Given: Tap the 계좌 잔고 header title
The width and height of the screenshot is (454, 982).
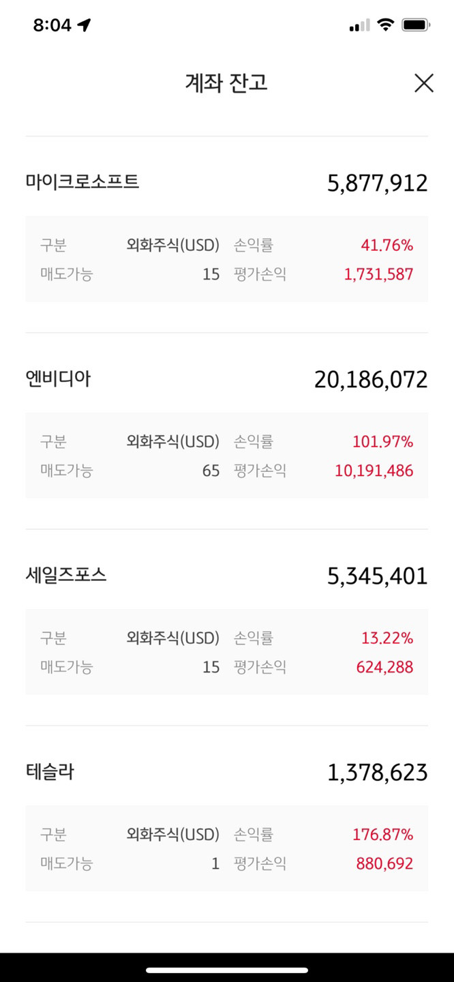Looking at the screenshot, I should [226, 83].
